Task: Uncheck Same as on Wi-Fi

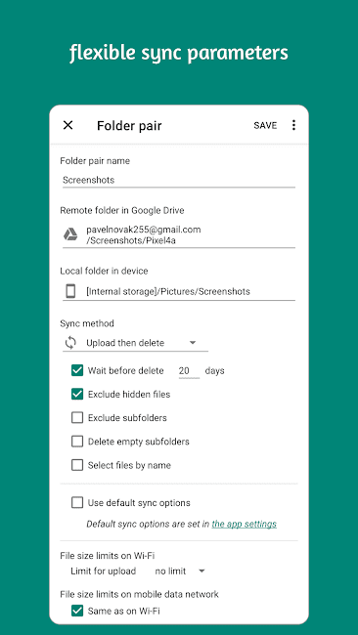Action: [x=77, y=611]
